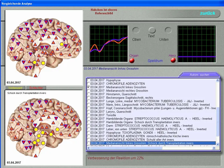Click the horizontal scroll right arrow

(214, 148)
